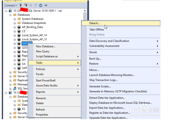Click Generate Scripts... entry
This screenshot has width=169, height=121.
pos(121,87)
